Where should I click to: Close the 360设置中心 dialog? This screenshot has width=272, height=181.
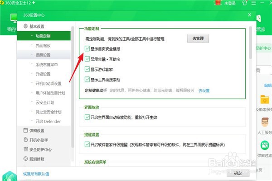tap(249, 15)
